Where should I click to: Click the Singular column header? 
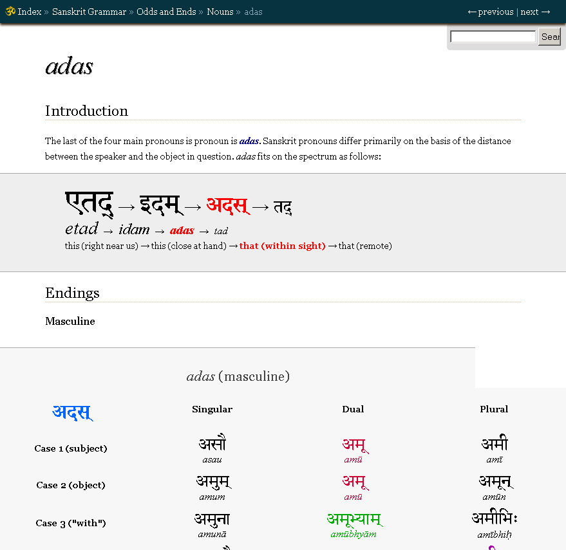[212, 409]
